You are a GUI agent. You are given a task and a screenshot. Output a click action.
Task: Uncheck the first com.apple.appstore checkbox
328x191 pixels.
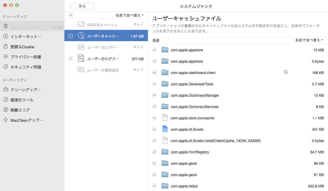(x=154, y=50)
